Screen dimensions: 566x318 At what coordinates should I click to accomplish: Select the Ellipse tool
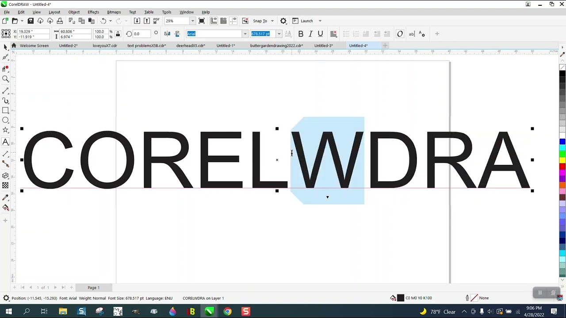click(5, 120)
